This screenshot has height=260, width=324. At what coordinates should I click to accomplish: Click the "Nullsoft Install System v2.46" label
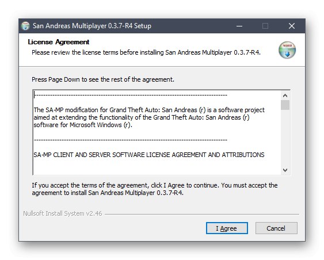[x=63, y=213]
